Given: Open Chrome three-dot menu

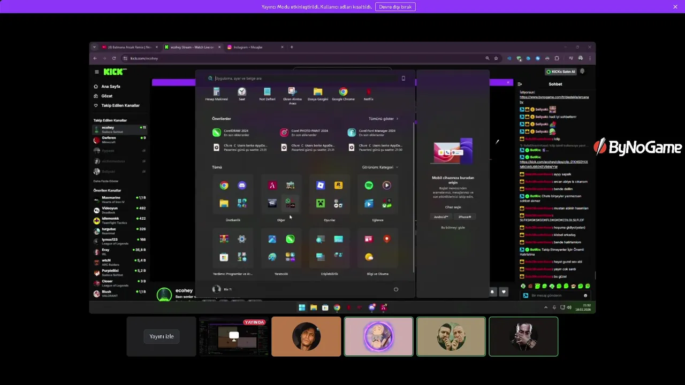Looking at the screenshot, I should 590,58.
